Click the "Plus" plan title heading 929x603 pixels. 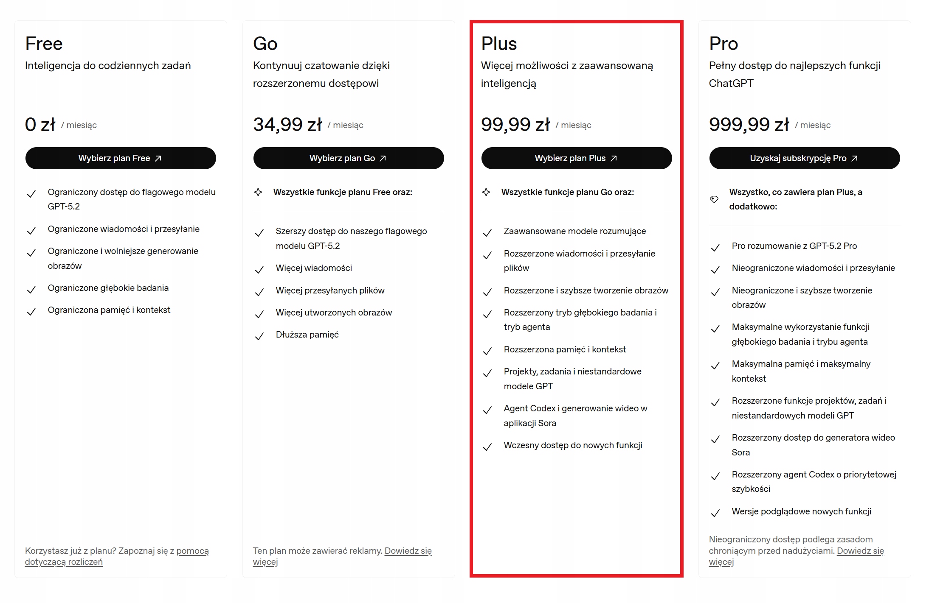[x=499, y=44]
